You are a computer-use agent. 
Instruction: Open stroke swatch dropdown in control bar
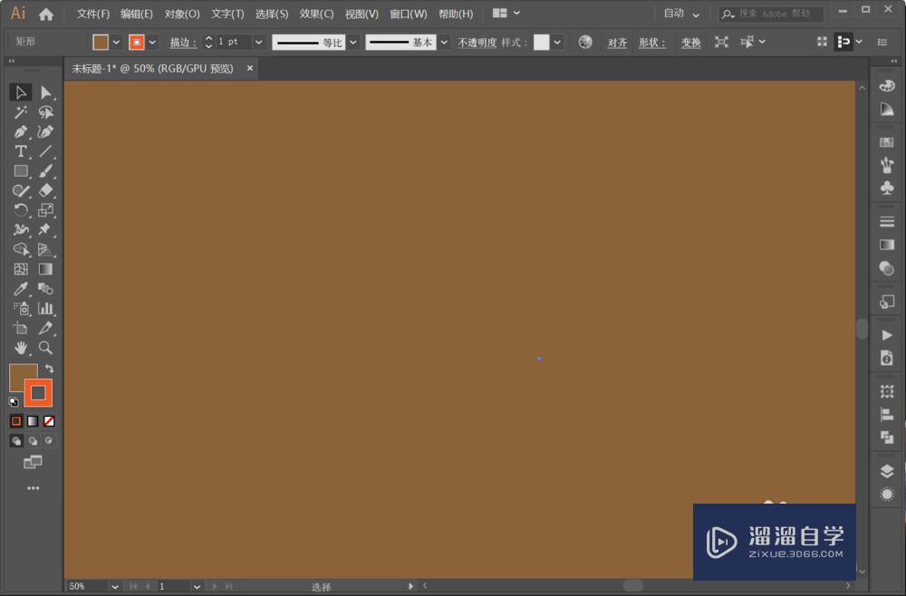tap(152, 43)
